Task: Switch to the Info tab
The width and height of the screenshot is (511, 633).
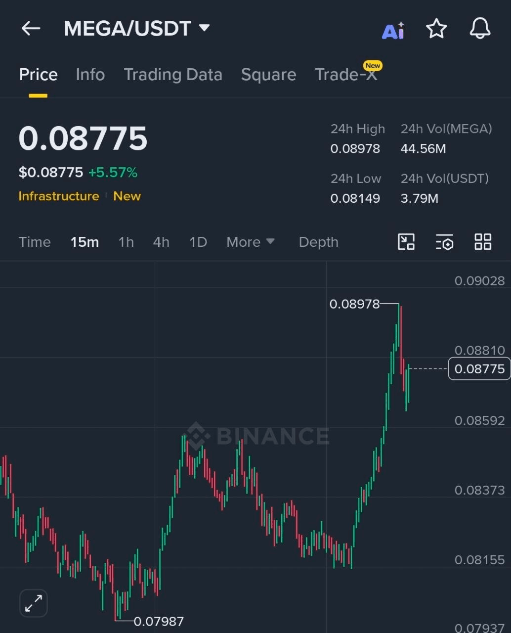Action: 90,75
